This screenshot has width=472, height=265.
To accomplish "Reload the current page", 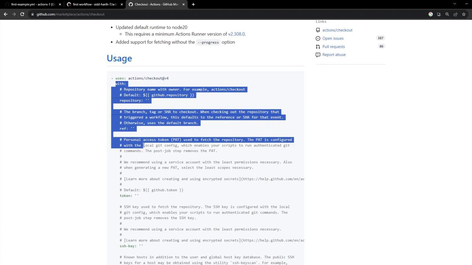I will 22,14.
